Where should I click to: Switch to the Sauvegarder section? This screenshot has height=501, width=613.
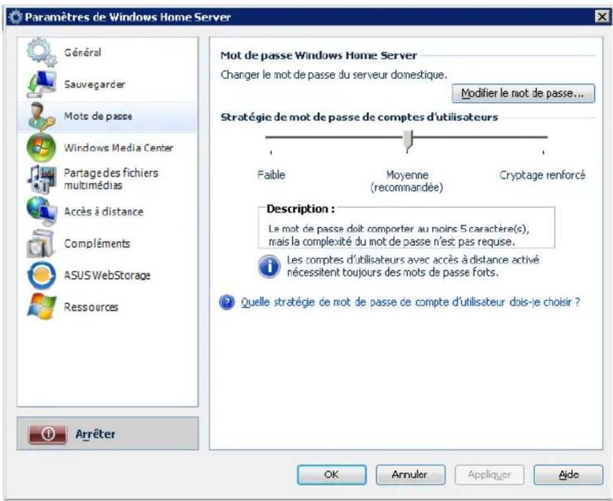click(x=108, y=84)
